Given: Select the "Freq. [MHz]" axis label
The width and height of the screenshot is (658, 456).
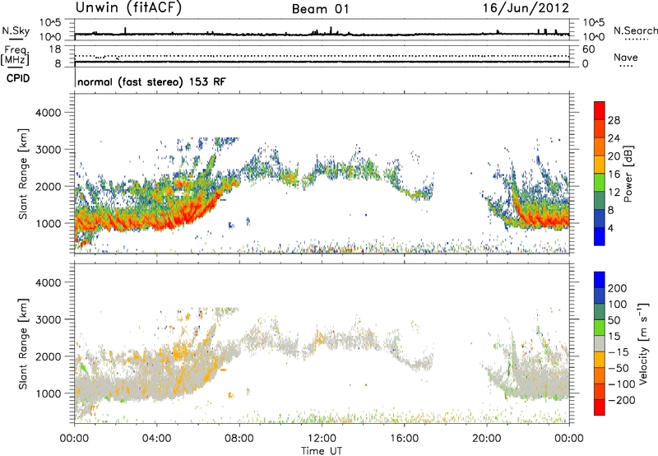Looking at the screenshot, I should 16,56.
